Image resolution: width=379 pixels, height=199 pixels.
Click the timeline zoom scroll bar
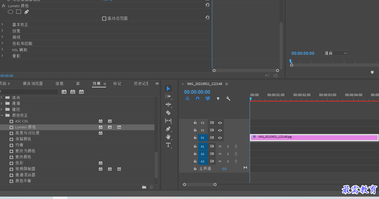coord(200,185)
